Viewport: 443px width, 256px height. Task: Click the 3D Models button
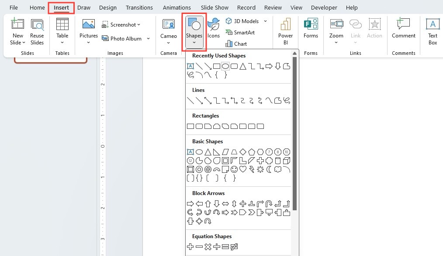[242, 21]
